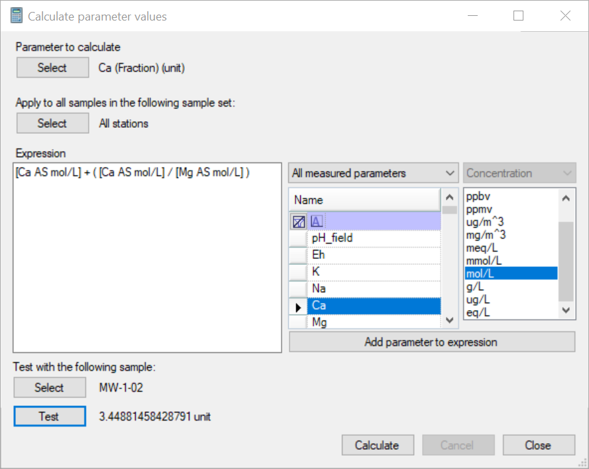Choose mmol/L from the units list
589x469 pixels.
pos(484,261)
